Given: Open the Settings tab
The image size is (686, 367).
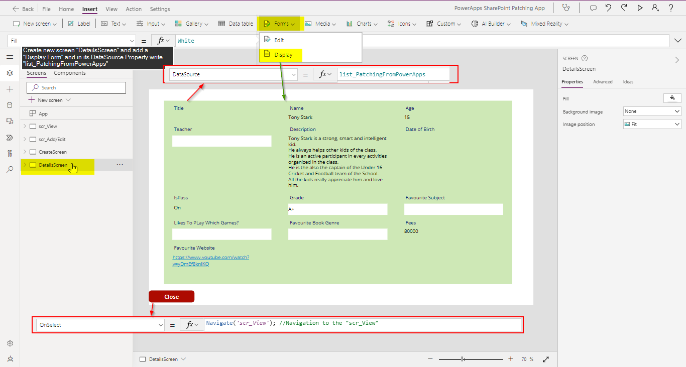Looking at the screenshot, I should [160, 9].
